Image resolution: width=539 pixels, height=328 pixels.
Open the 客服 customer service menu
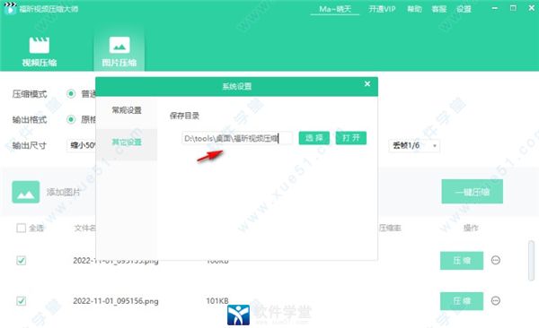pyautogui.click(x=439, y=9)
